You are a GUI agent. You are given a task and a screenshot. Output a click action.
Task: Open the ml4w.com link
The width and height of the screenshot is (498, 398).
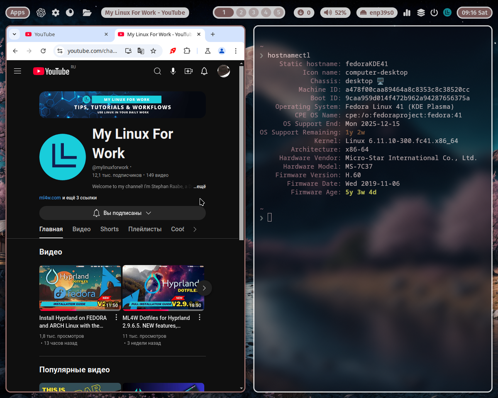pyautogui.click(x=50, y=198)
